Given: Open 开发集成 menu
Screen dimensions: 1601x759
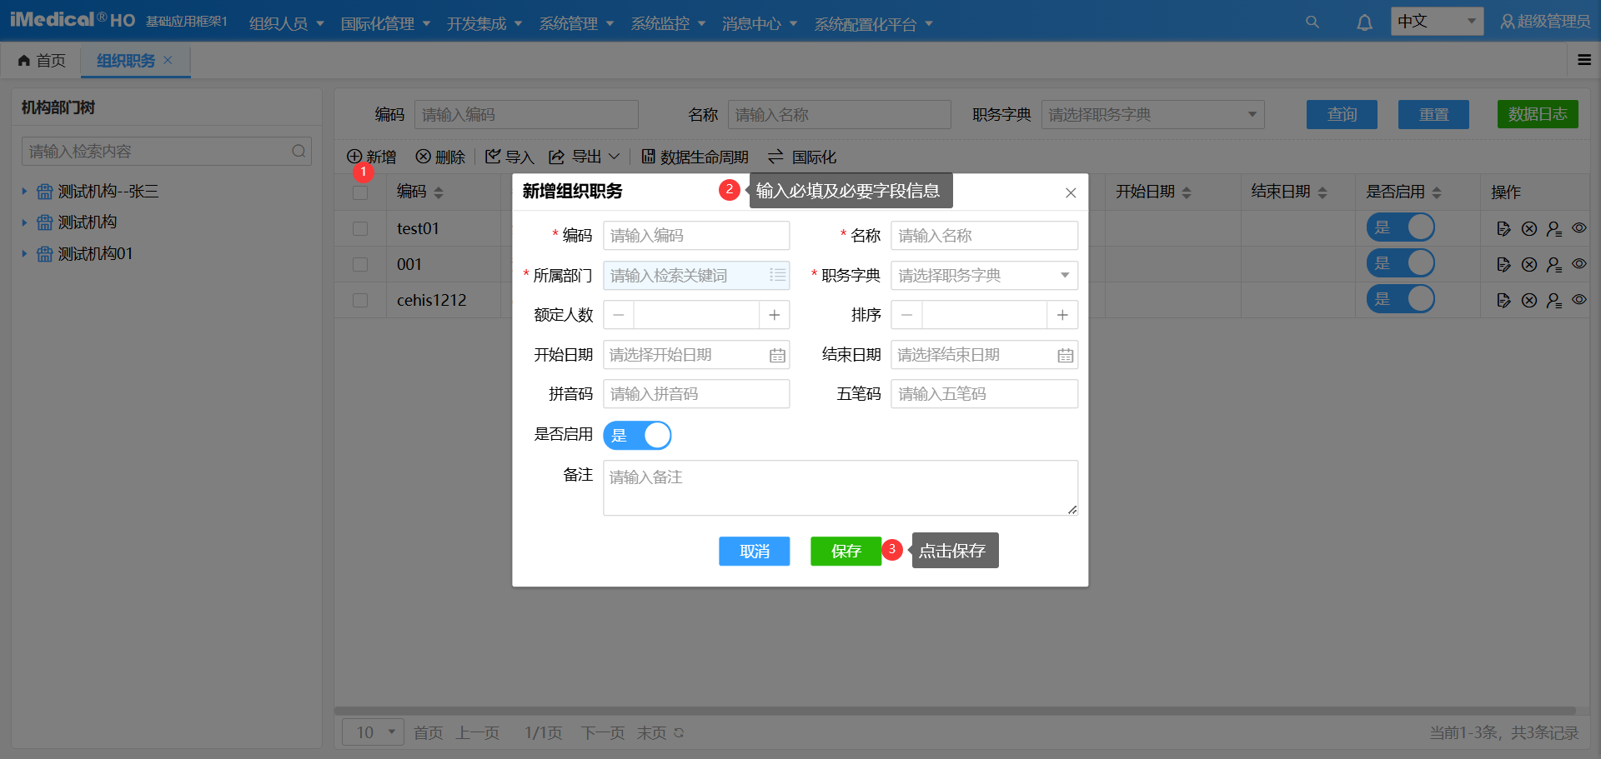Looking at the screenshot, I should (484, 23).
